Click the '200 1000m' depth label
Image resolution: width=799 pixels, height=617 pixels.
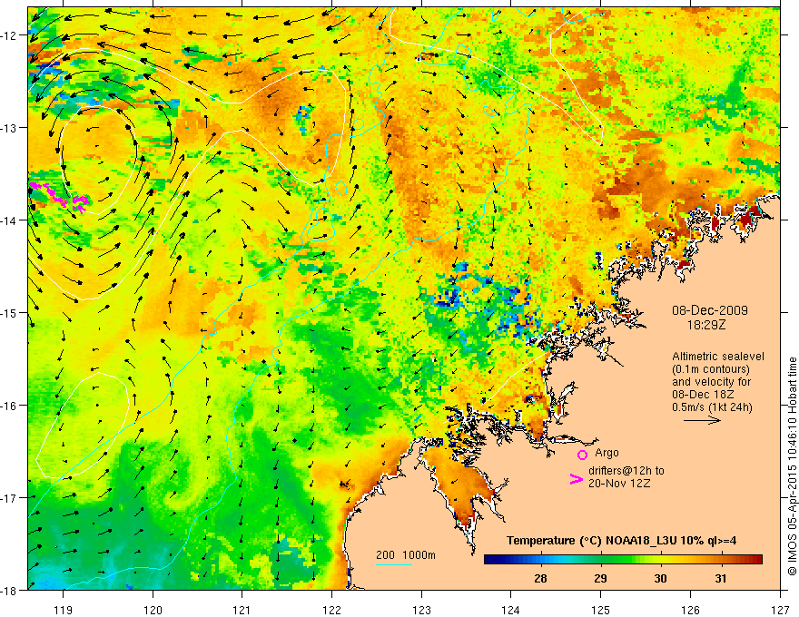(406, 555)
